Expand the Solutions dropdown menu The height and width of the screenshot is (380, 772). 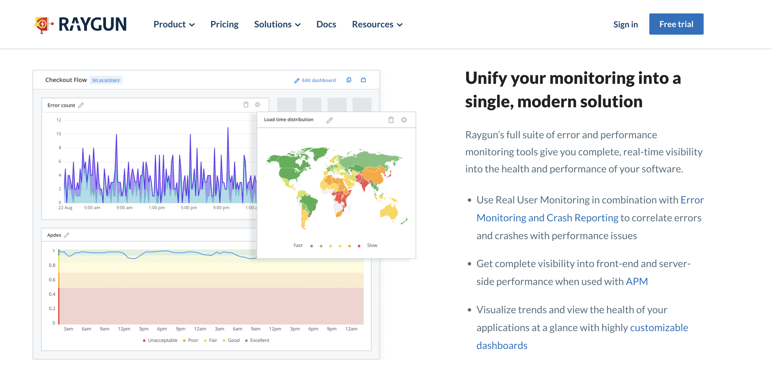pyautogui.click(x=277, y=24)
